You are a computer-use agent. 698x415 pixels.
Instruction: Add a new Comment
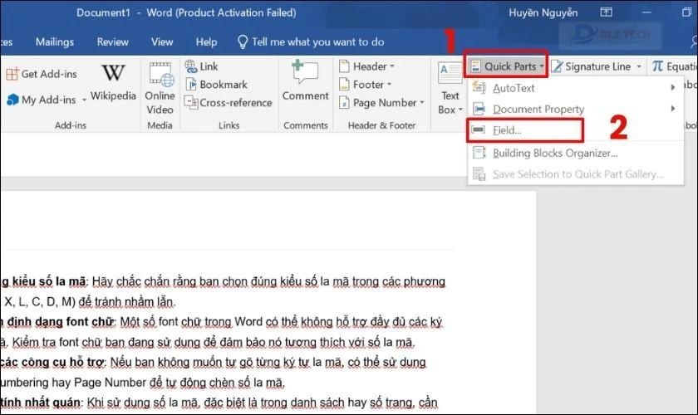(x=306, y=81)
